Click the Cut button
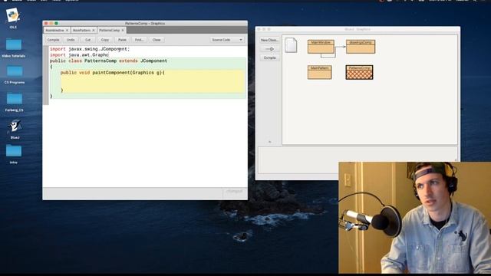491x276 pixels. (88, 40)
